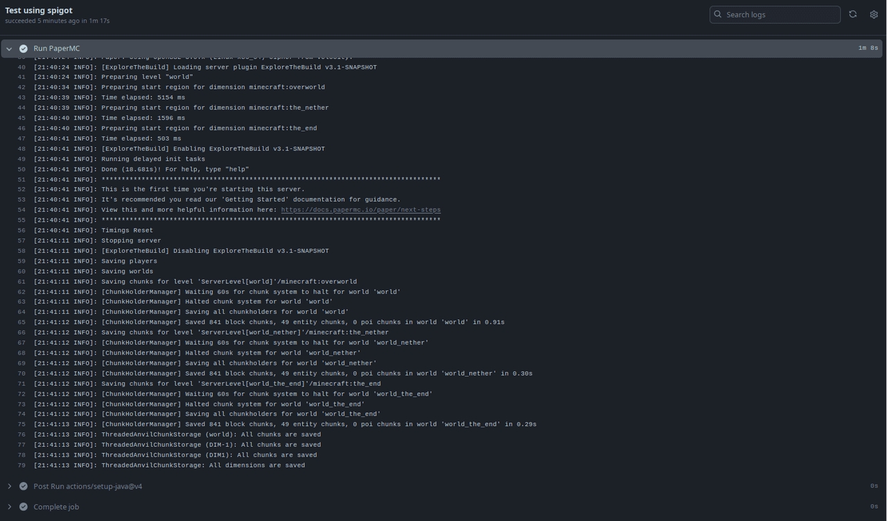Screen dimensions: 887x521
Task: Click the success checkmark beside Run PaperMC
Action: (x=24, y=48)
